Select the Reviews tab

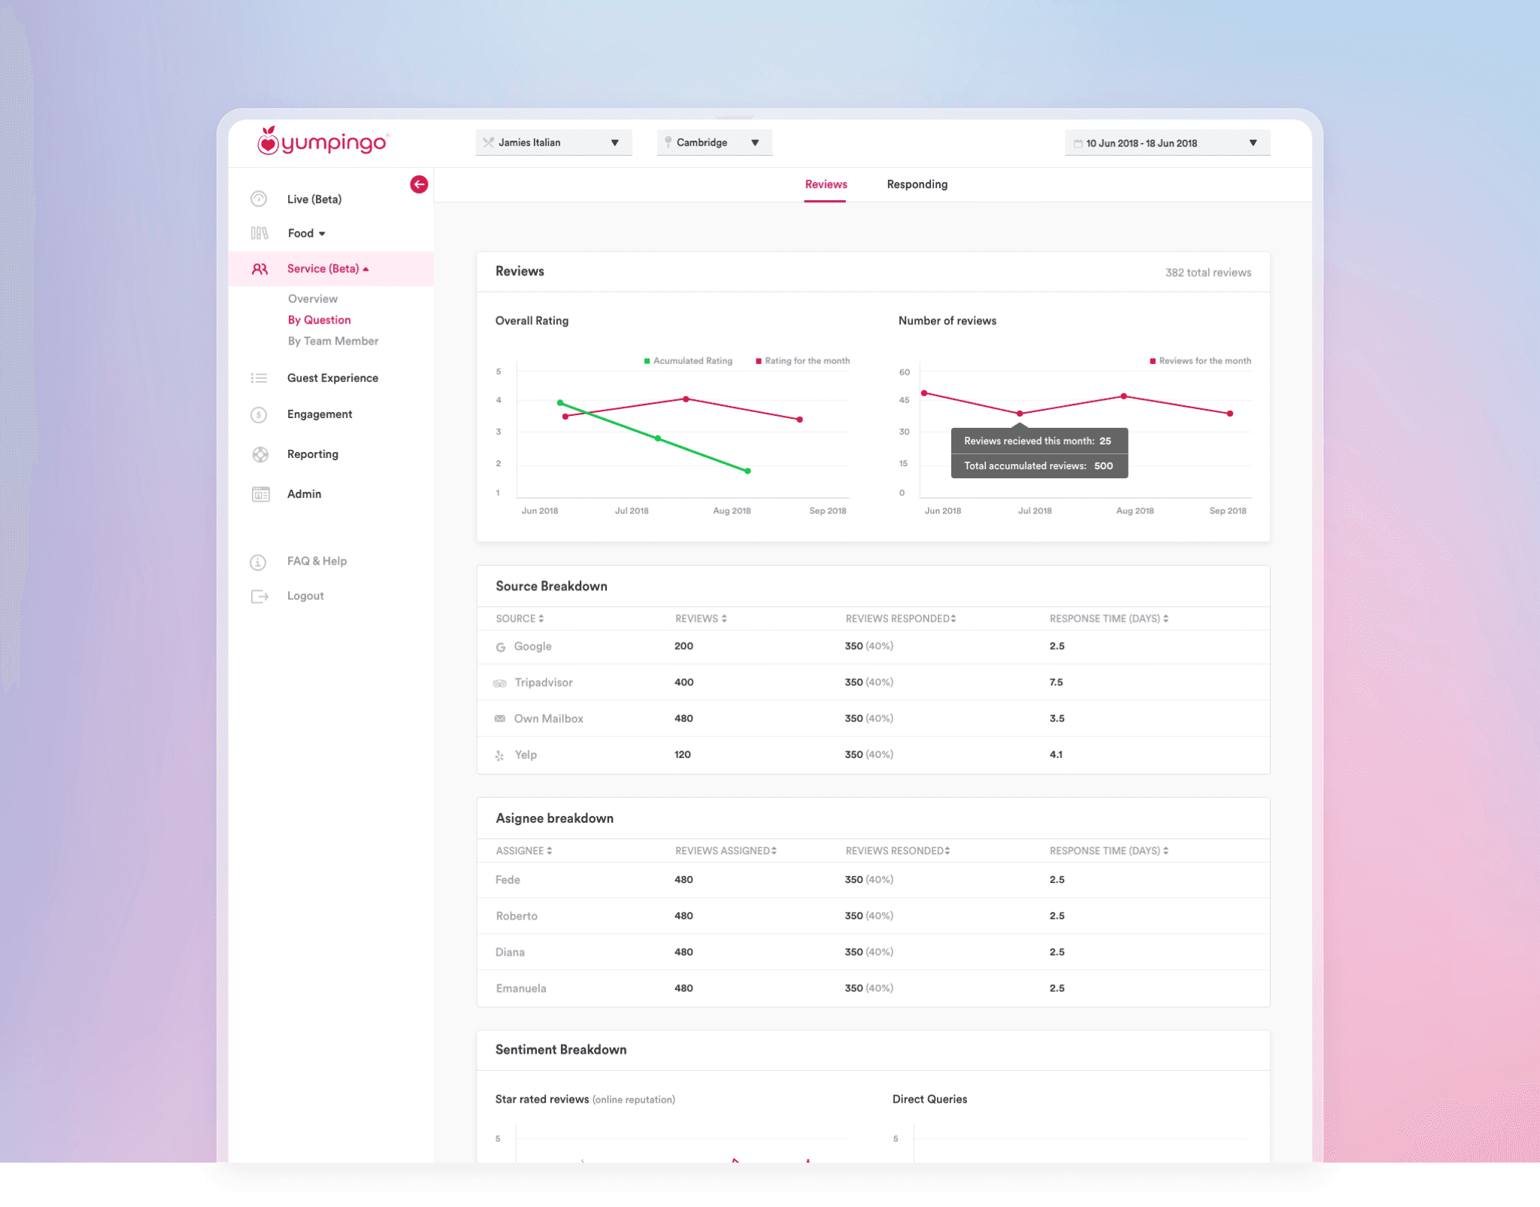pos(826,184)
